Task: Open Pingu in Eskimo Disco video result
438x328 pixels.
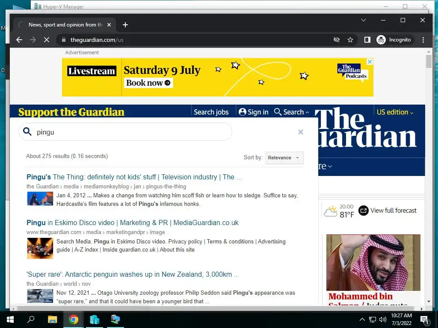Action: point(133,223)
